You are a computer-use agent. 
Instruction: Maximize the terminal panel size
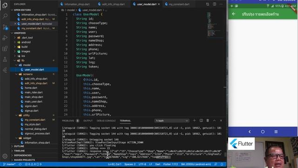(214, 120)
